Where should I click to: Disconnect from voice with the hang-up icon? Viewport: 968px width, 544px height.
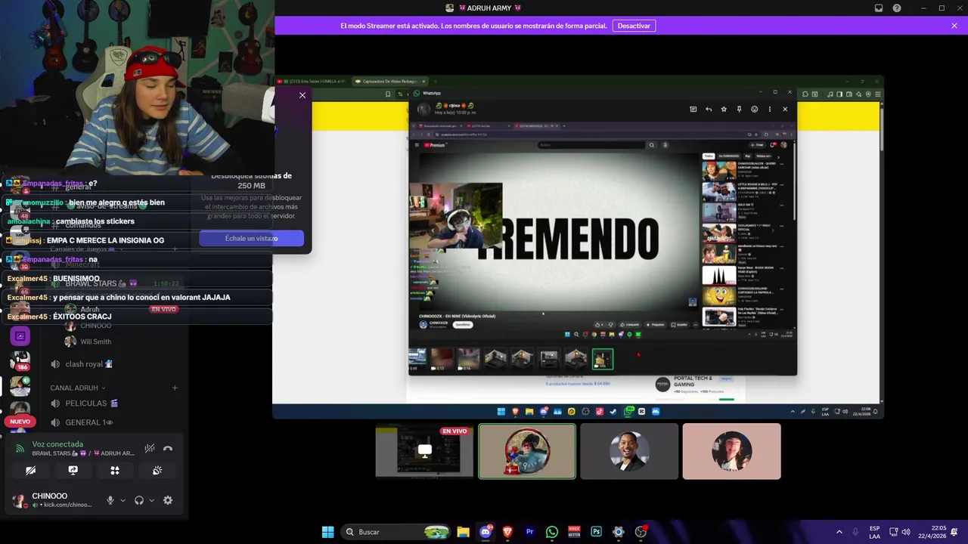tap(168, 448)
